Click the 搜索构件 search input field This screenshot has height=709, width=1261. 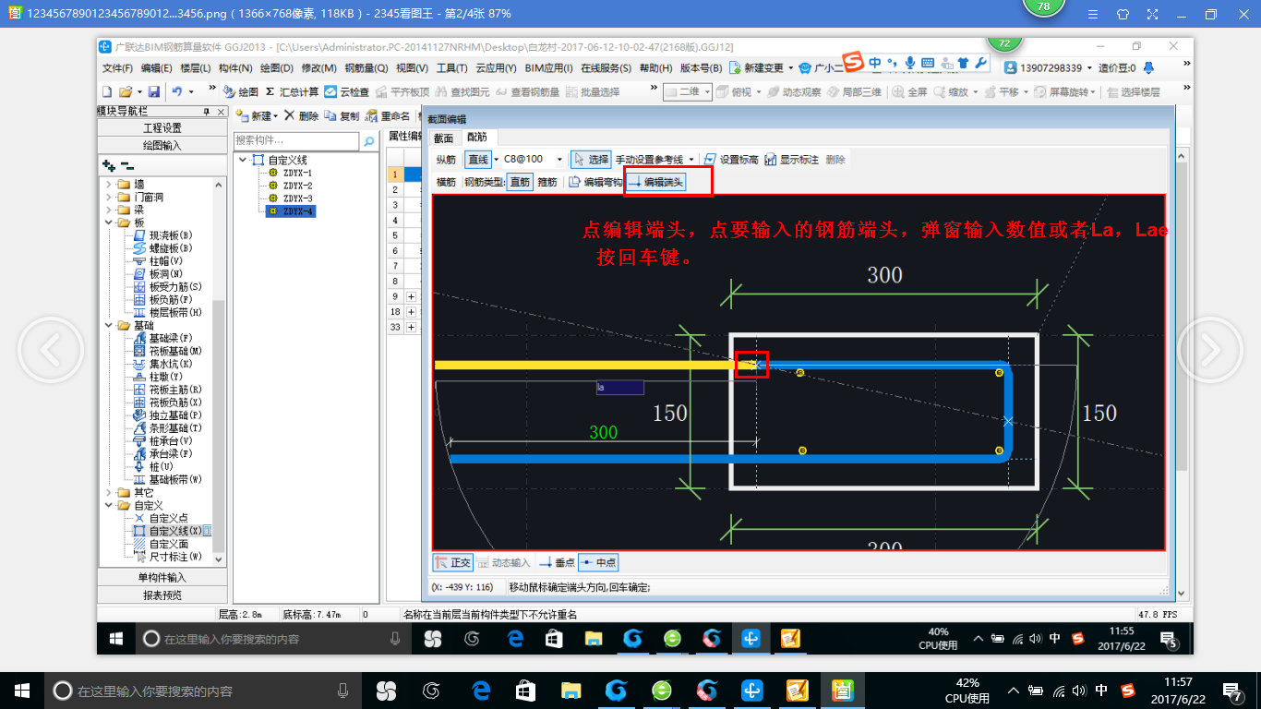coord(296,141)
